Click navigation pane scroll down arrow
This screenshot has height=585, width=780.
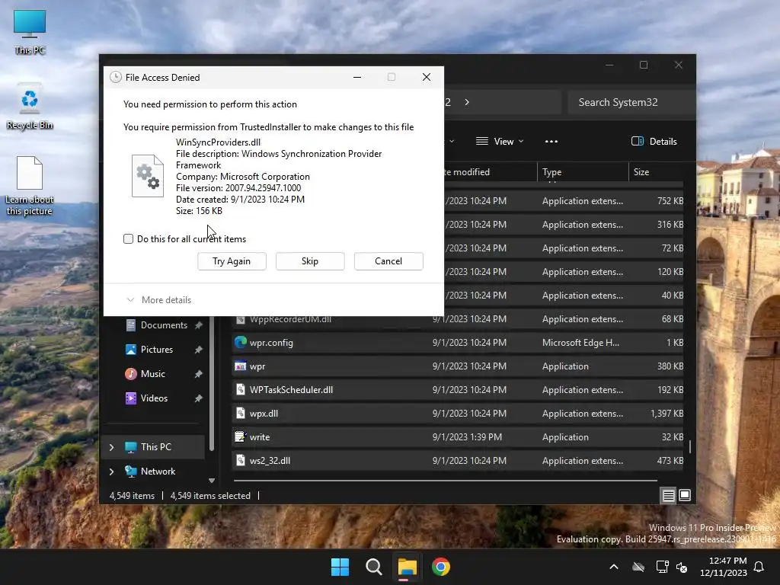click(212, 481)
